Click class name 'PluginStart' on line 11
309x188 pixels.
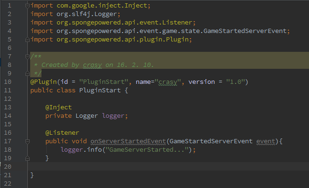tap(100, 90)
